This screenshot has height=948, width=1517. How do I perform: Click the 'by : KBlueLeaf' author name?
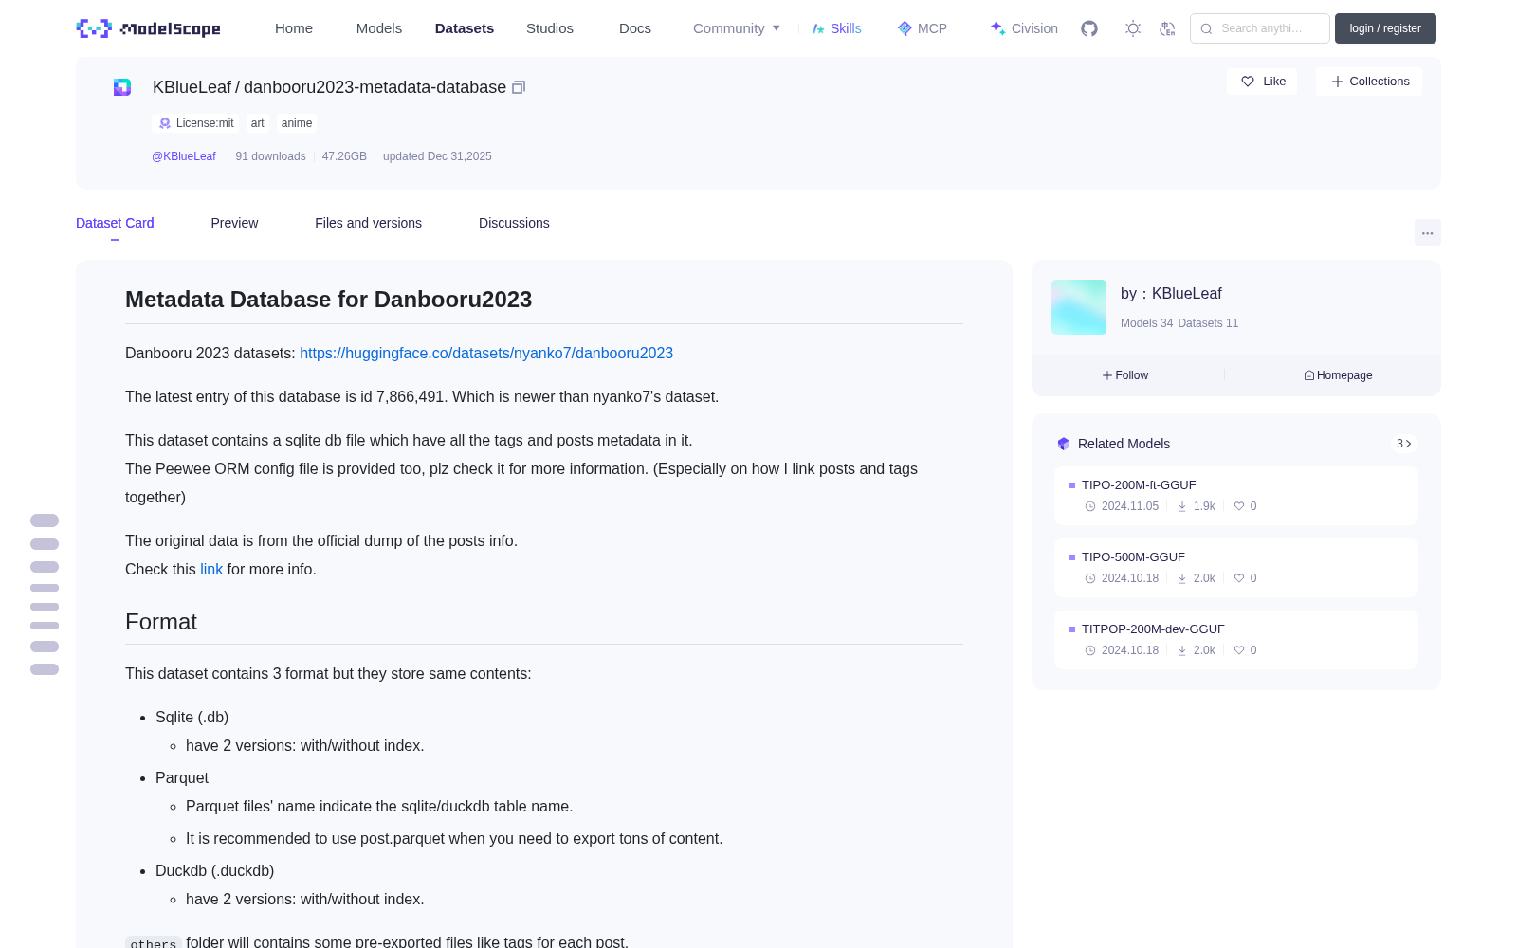(x=1171, y=294)
